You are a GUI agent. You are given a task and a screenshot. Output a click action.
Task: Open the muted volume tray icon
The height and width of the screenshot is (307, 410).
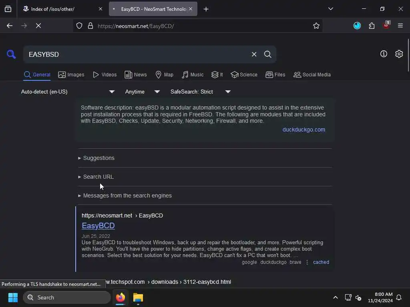[358, 297]
